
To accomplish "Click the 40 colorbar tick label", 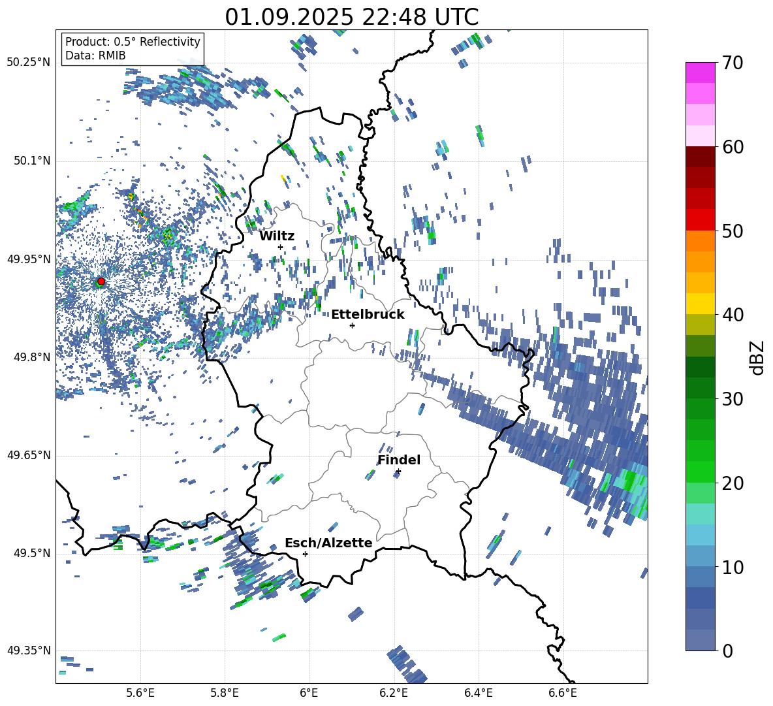I will click(733, 315).
